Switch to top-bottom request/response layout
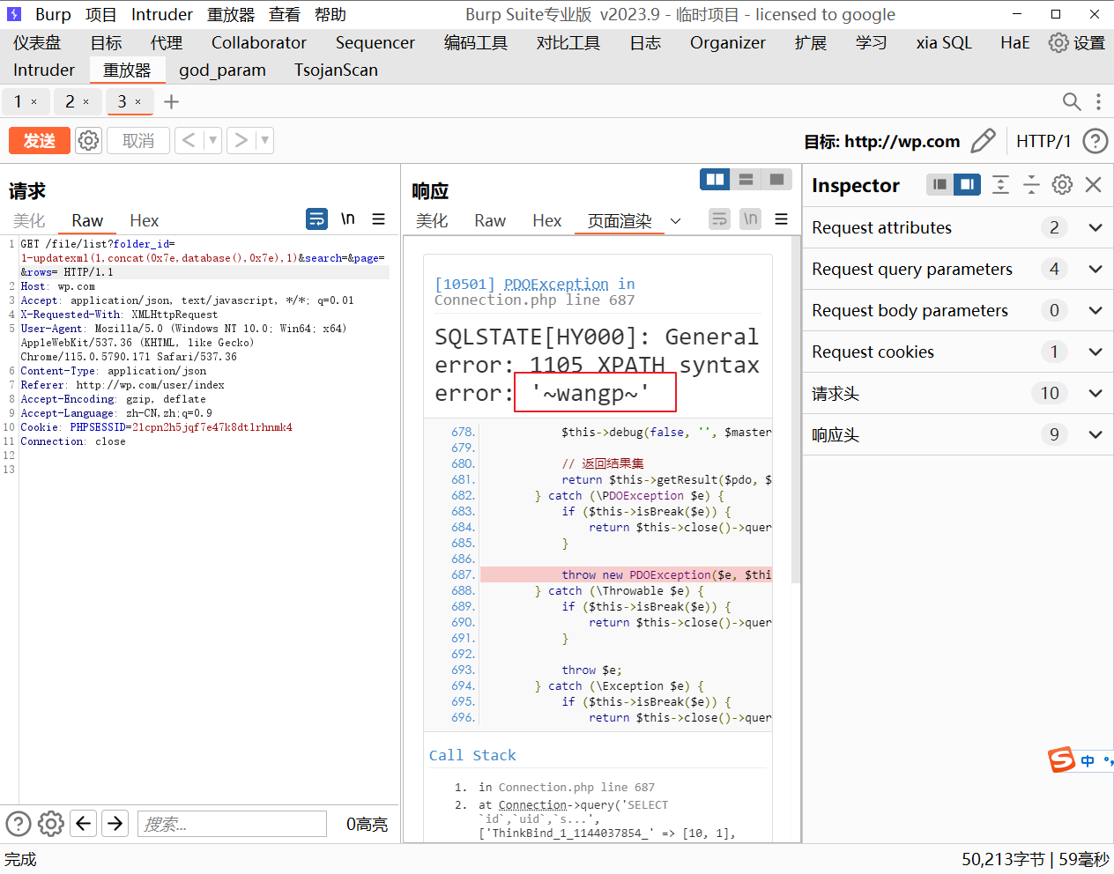1114x874 pixels. 746,180
